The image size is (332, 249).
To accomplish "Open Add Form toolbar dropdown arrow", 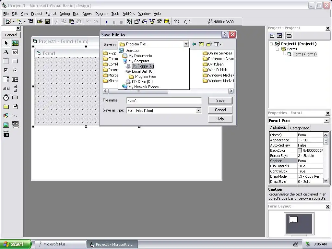I will (x=25, y=22).
